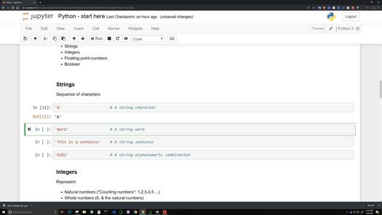Open the downloaded jpg file chip

(16, 205)
